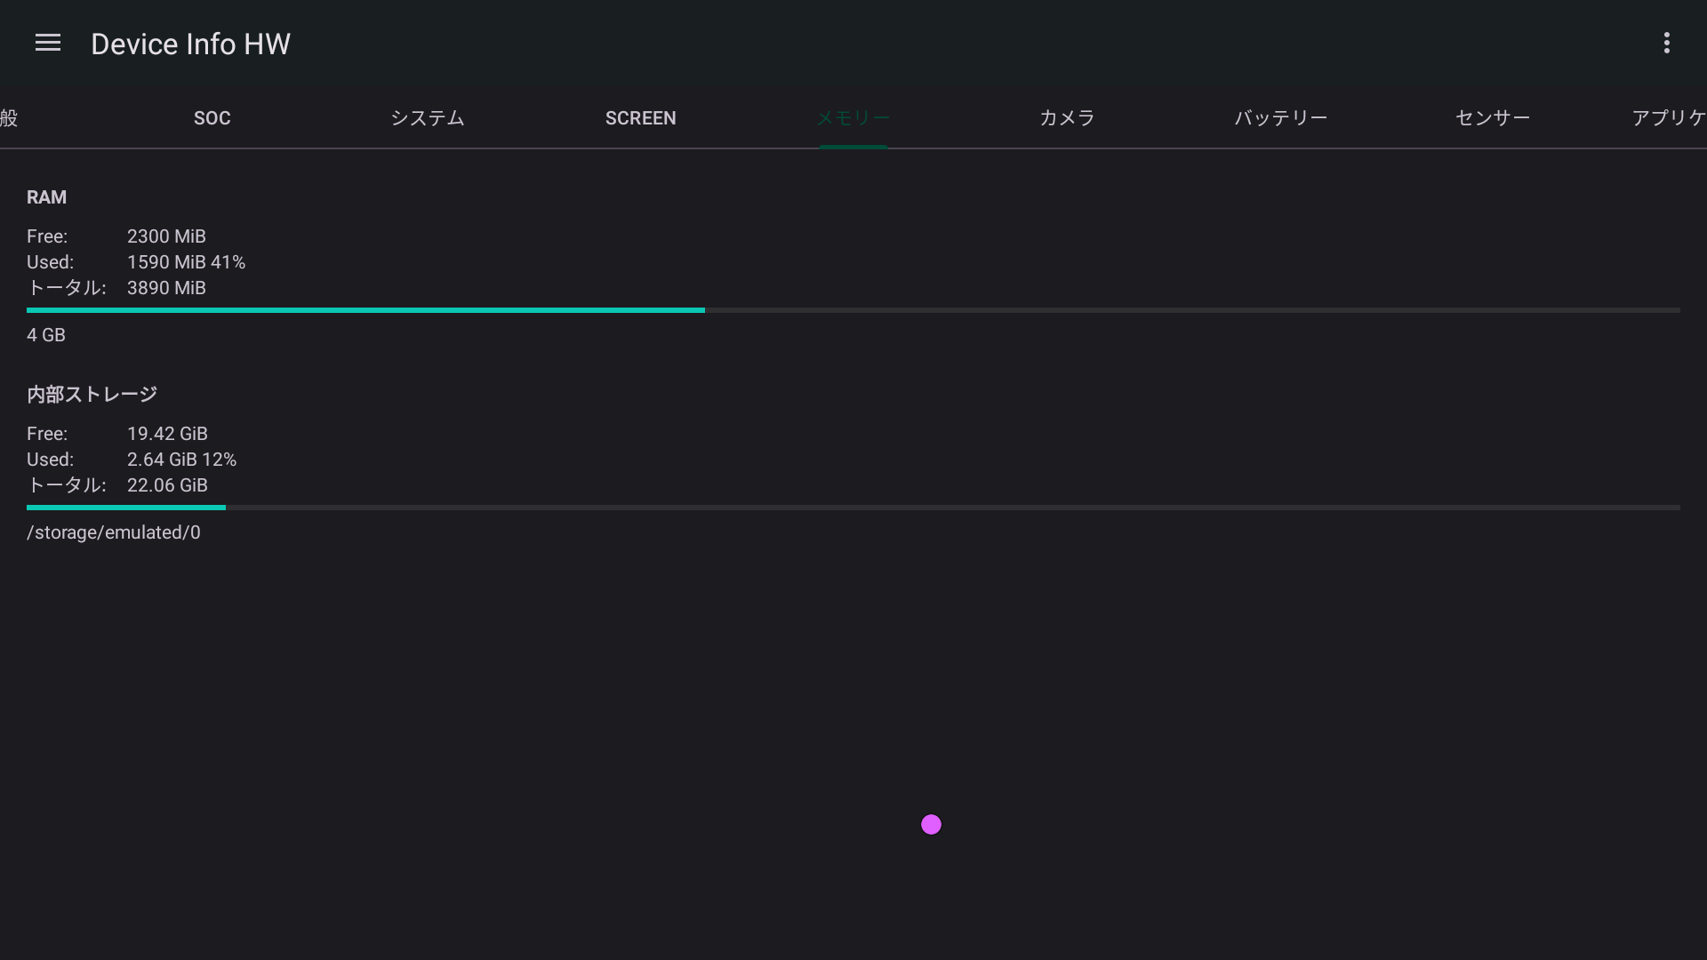The image size is (1707, 960).
Task: Open the バッテリー tab
Action: point(1280,118)
